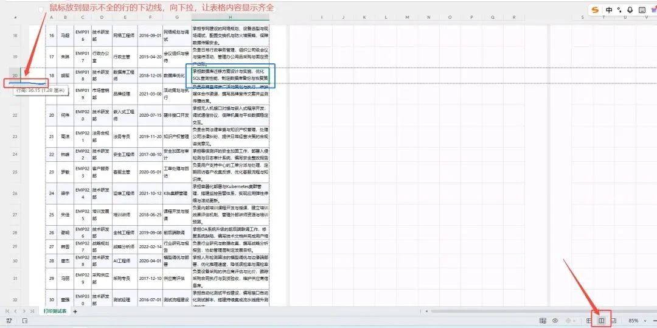Select column G header
This screenshot has width=657, height=328.
[177, 17]
